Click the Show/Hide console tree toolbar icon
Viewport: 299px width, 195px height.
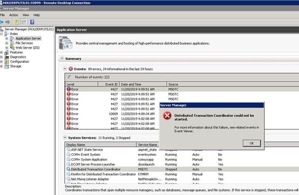click(x=24, y=22)
